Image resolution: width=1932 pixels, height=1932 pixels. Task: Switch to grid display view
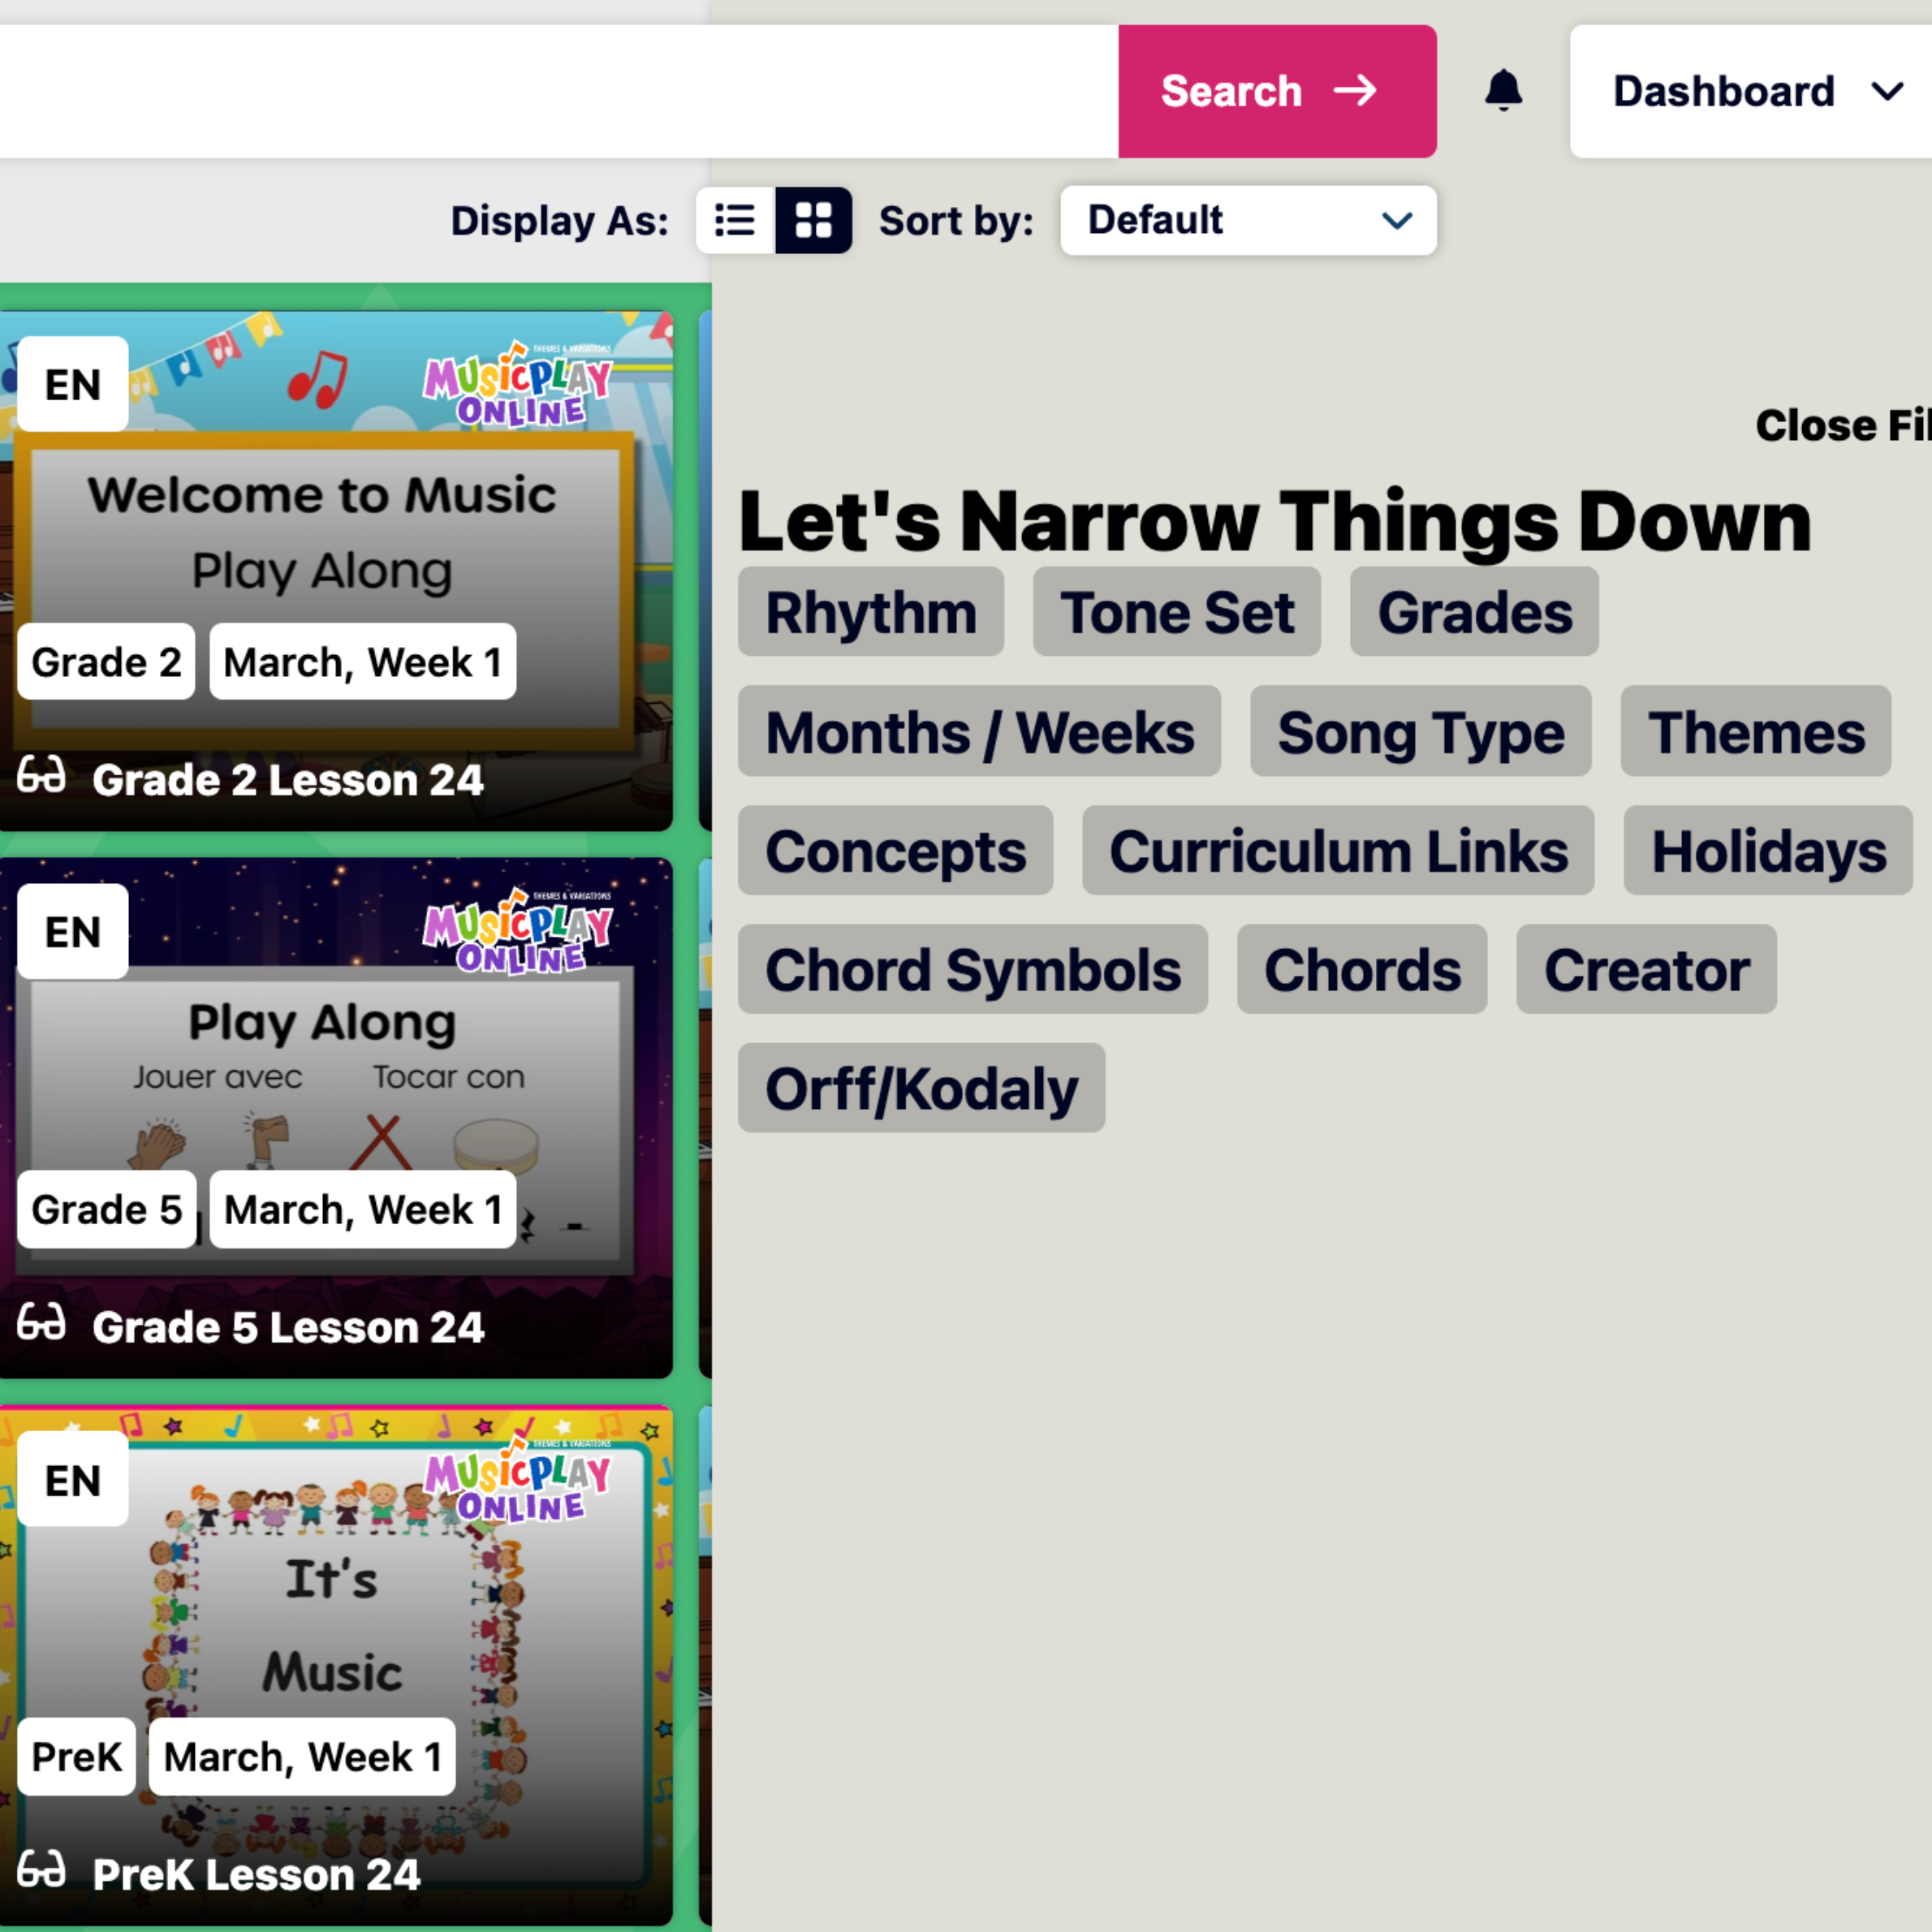[x=813, y=220]
